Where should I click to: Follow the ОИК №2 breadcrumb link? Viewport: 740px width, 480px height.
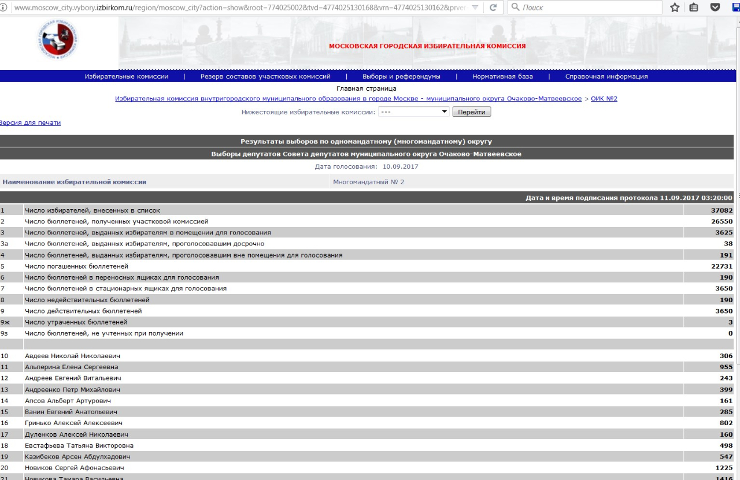click(604, 99)
